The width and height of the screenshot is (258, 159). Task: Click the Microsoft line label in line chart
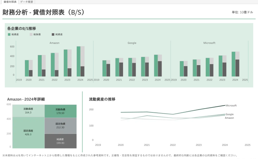231,105
